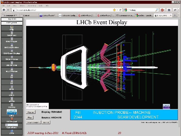Click the browser forward arrow
The height and width of the screenshot is (136, 181).
tap(8, 10)
